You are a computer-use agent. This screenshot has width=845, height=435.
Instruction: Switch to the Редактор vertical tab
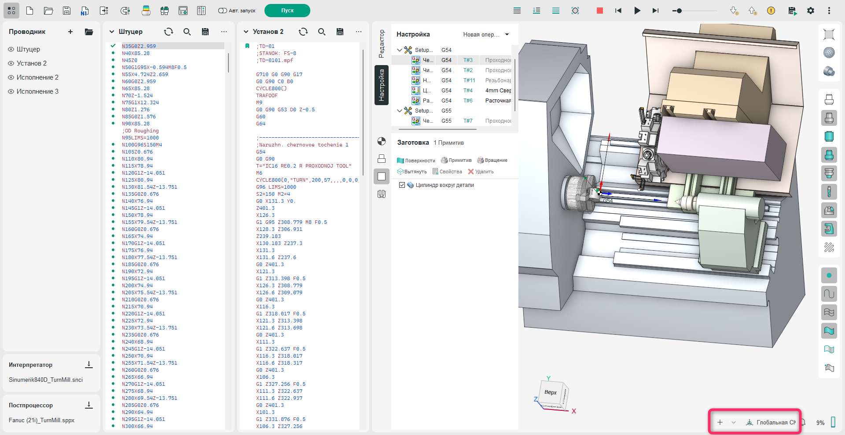click(x=382, y=44)
